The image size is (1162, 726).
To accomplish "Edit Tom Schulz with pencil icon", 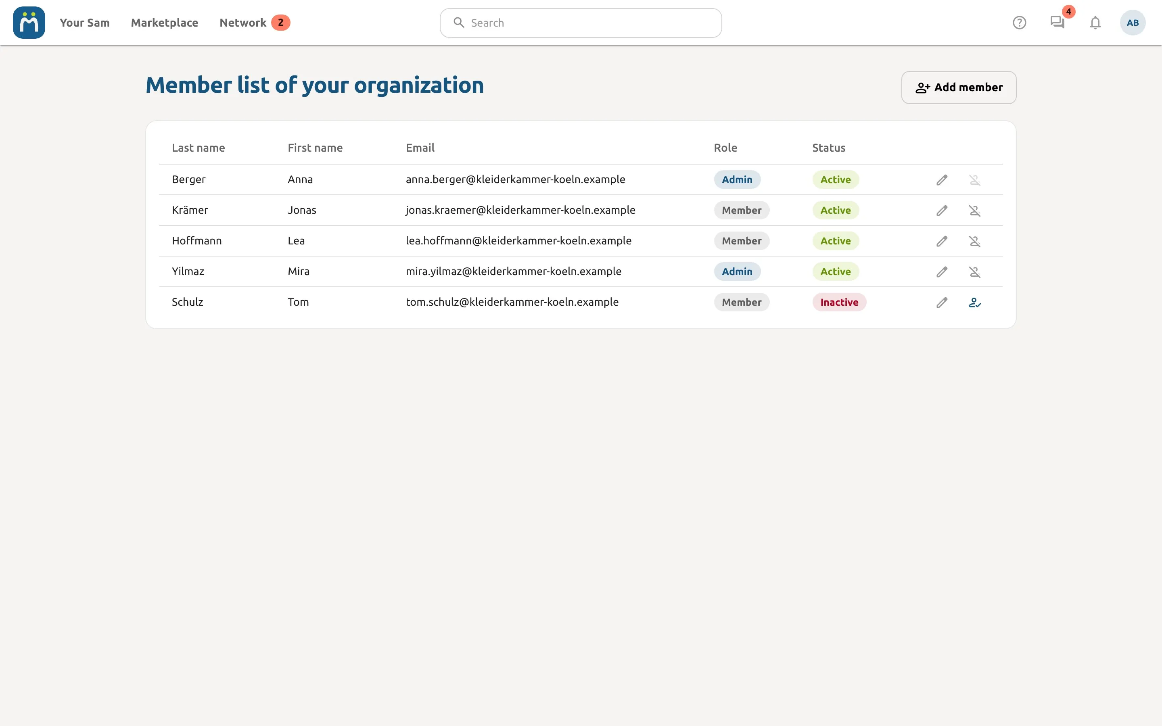I will coord(942,302).
